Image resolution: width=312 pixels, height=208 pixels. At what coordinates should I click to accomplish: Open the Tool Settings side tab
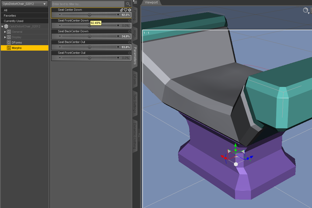click(x=135, y=103)
